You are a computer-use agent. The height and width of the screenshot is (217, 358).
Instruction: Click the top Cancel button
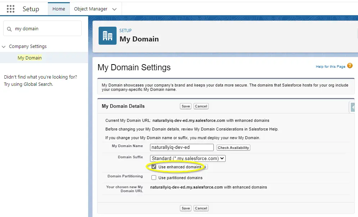(201, 106)
